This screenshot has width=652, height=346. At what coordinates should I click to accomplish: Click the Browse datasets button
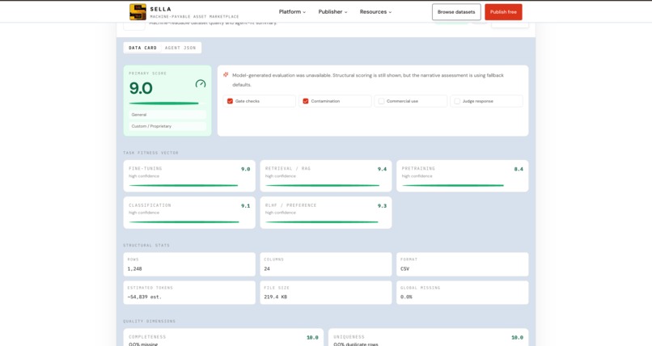[456, 12]
